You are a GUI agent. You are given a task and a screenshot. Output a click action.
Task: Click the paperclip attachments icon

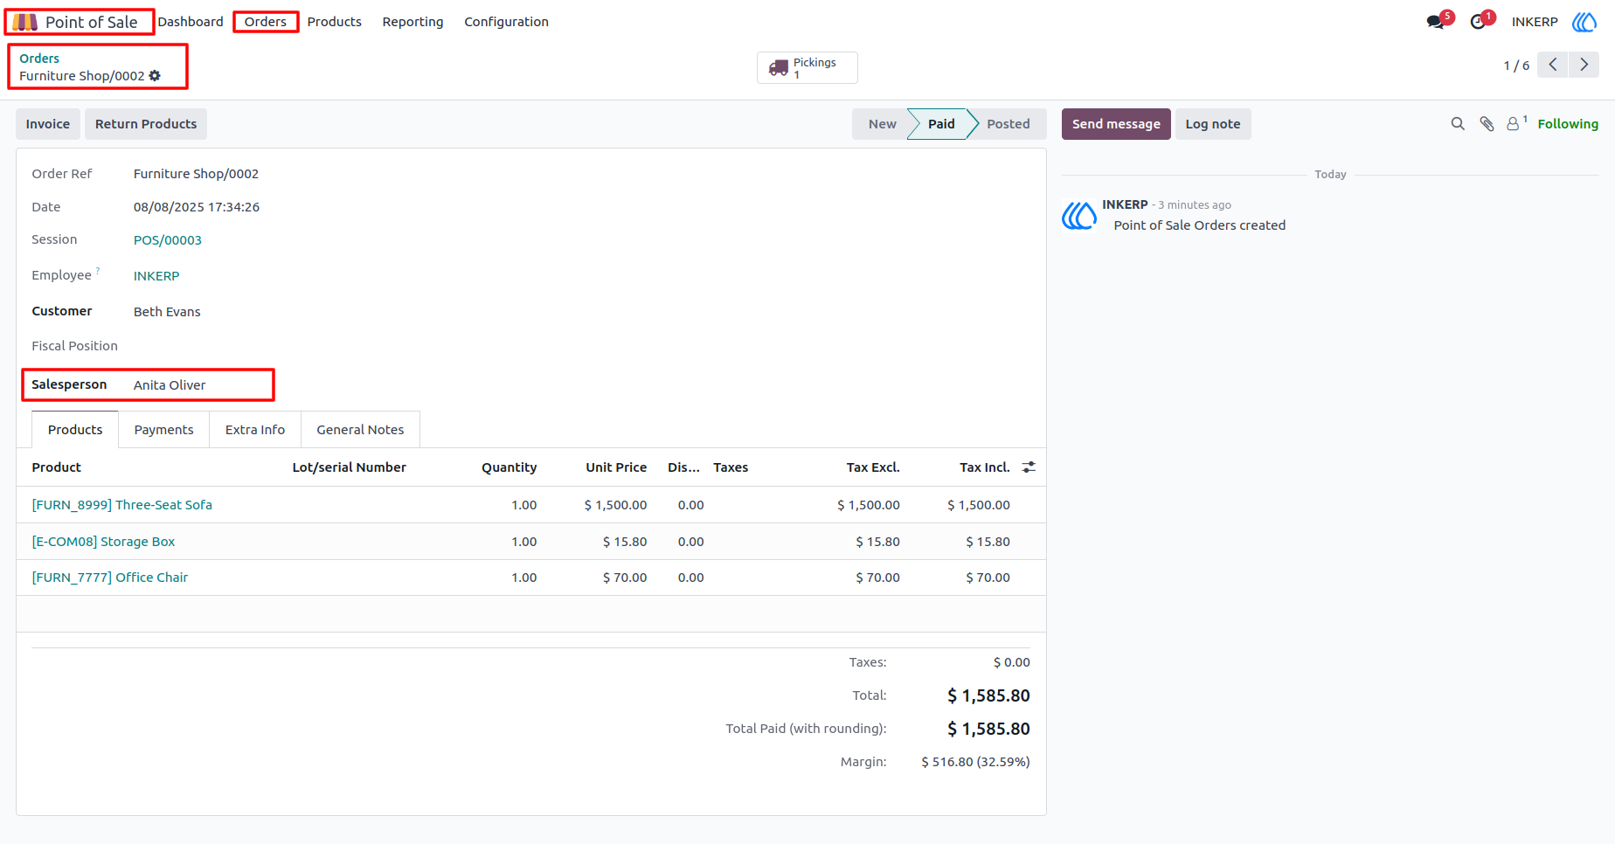[1487, 124]
